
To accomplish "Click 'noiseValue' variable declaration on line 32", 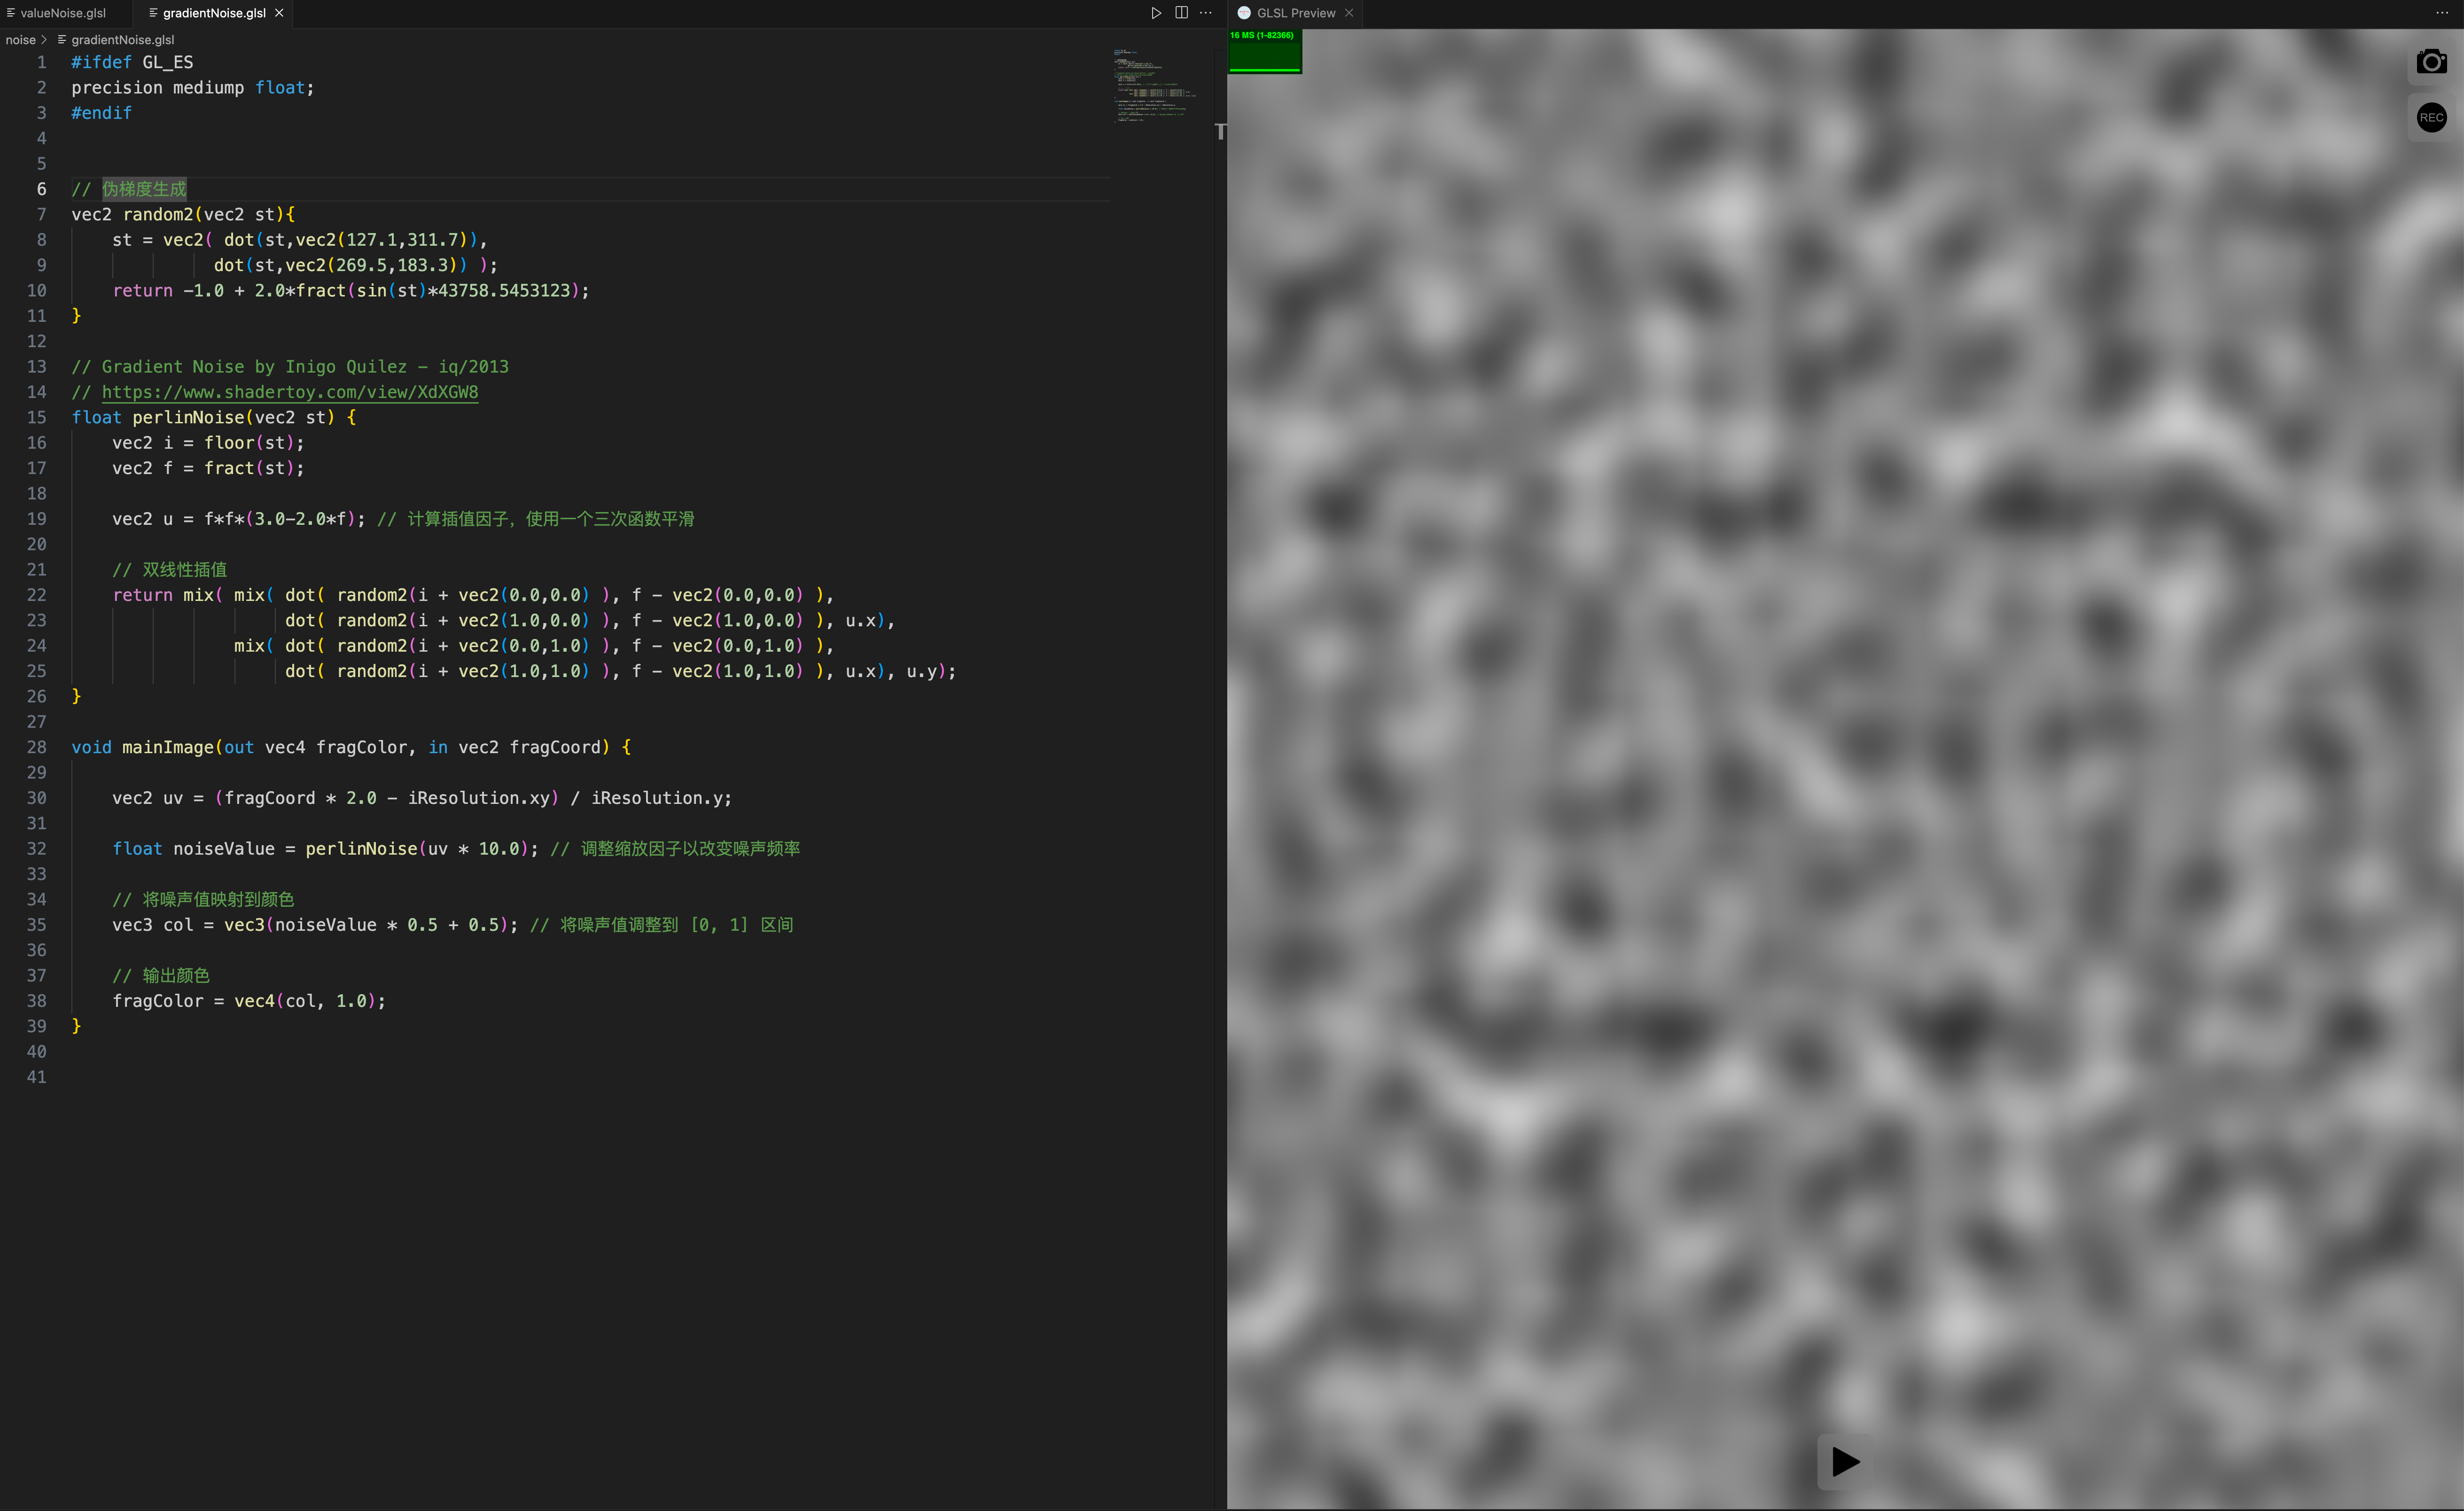I will pos(223,848).
